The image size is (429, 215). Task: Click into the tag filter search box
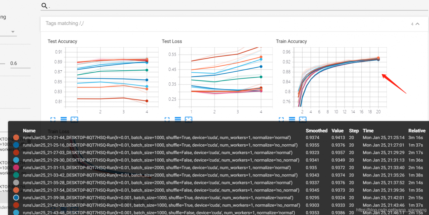click(235, 6)
